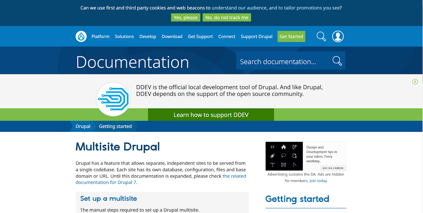Click the Join today link
This screenshot has width=423, height=213.
[318, 181]
